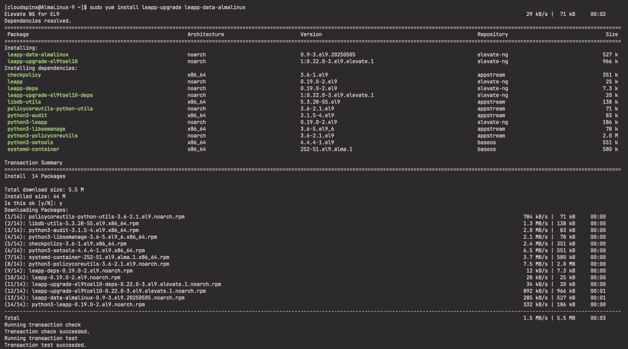Click version 4.4.4-1.el9
This screenshot has height=349, width=628.
coord(317,143)
